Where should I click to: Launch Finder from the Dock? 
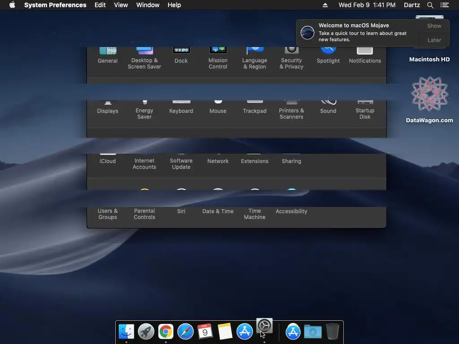[x=126, y=332]
